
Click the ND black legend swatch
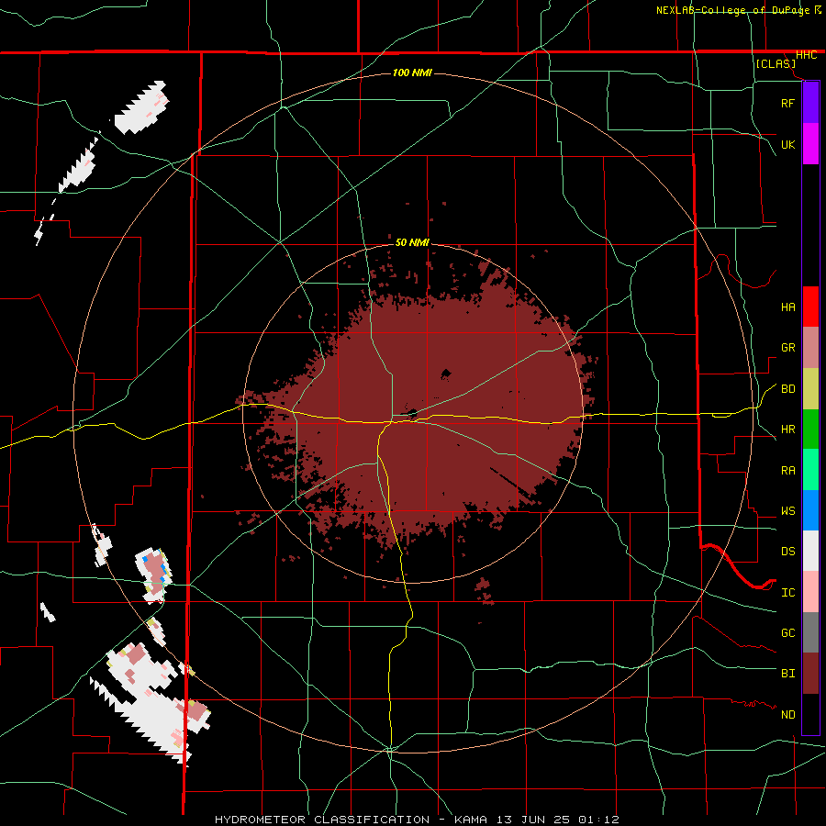tap(810, 714)
